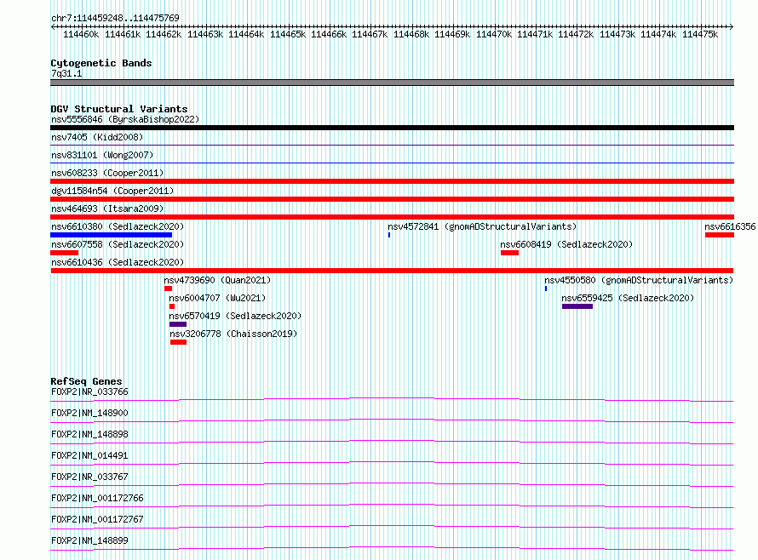
Task: Click the 114470k ruler tick label
Action: [494, 34]
